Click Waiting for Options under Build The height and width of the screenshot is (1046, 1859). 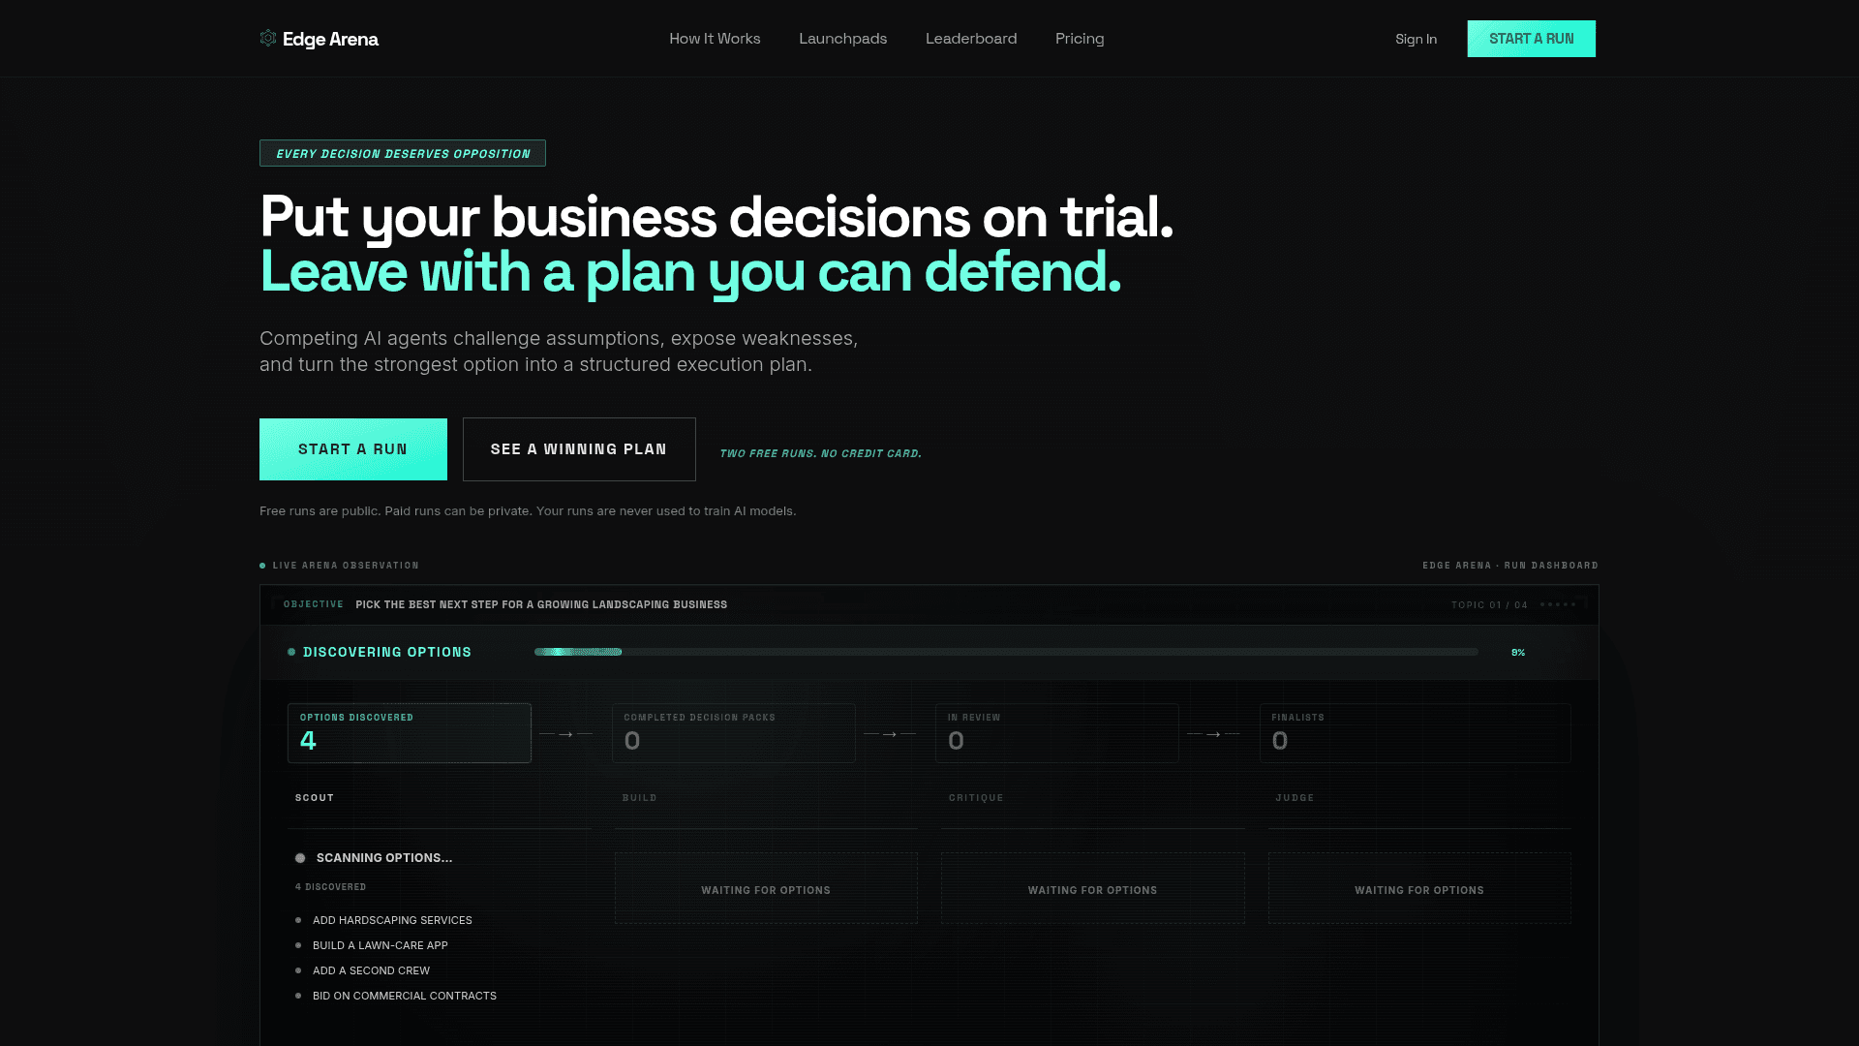[x=766, y=890]
